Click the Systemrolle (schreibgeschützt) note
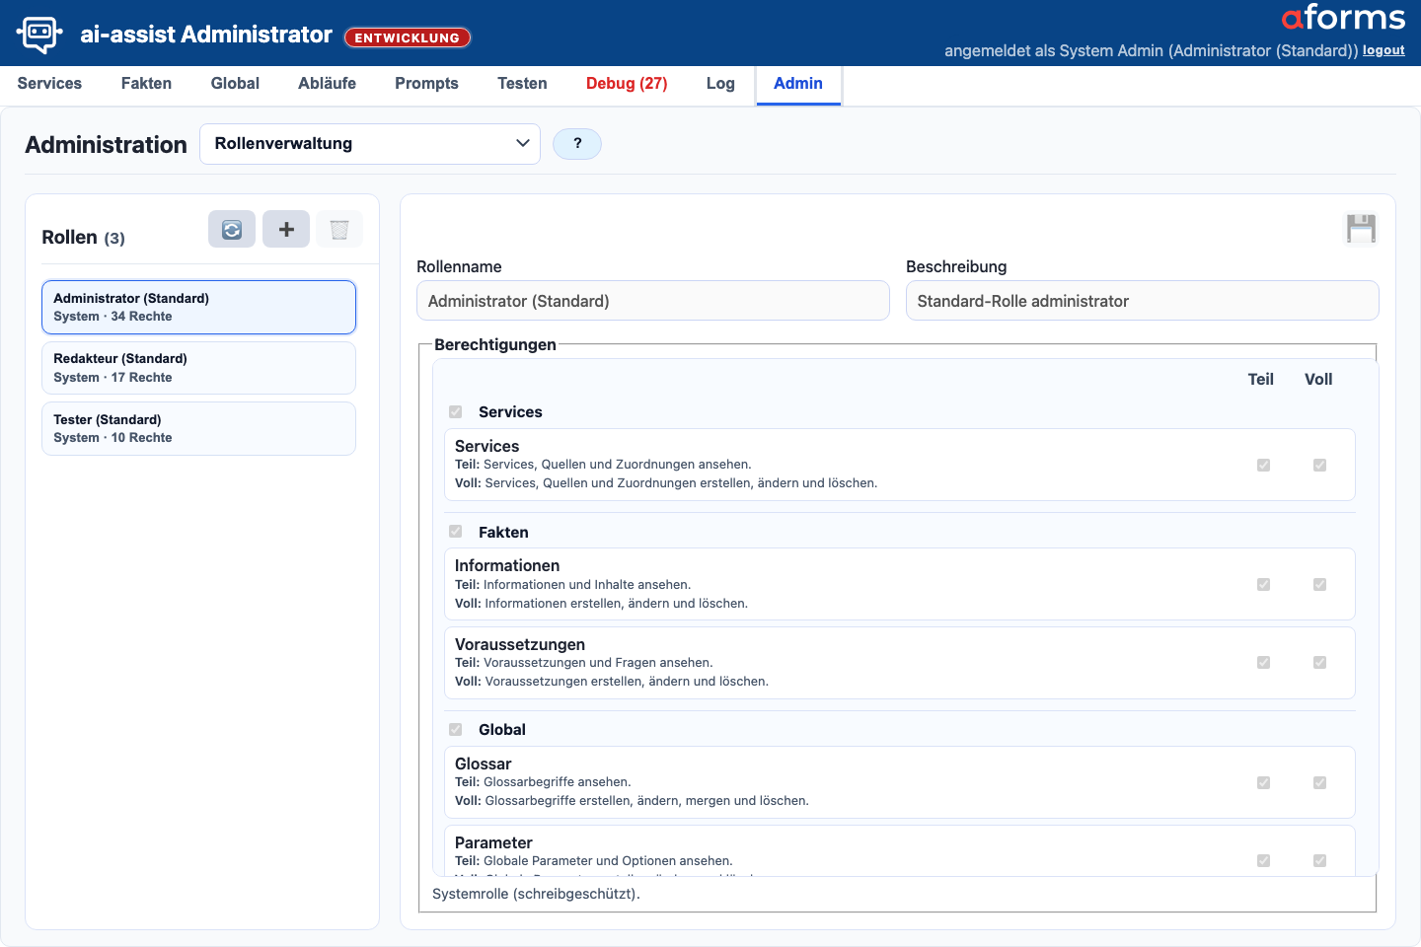This screenshot has width=1421, height=947. pyautogui.click(x=536, y=894)
